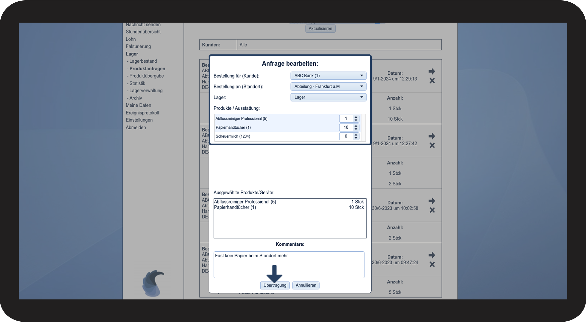Click the Kunden field showing 'Alle'
586x322 pixels.
339,45
